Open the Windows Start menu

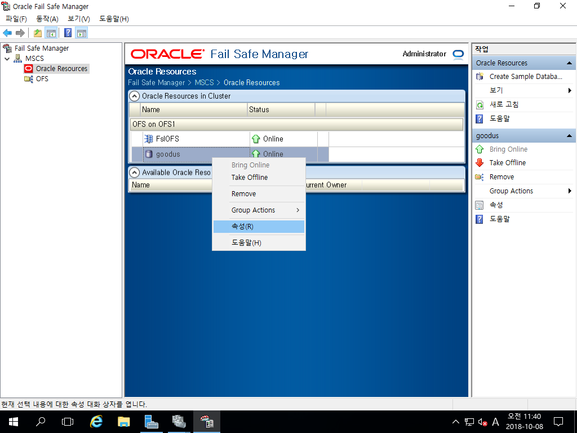coord(14,422)
